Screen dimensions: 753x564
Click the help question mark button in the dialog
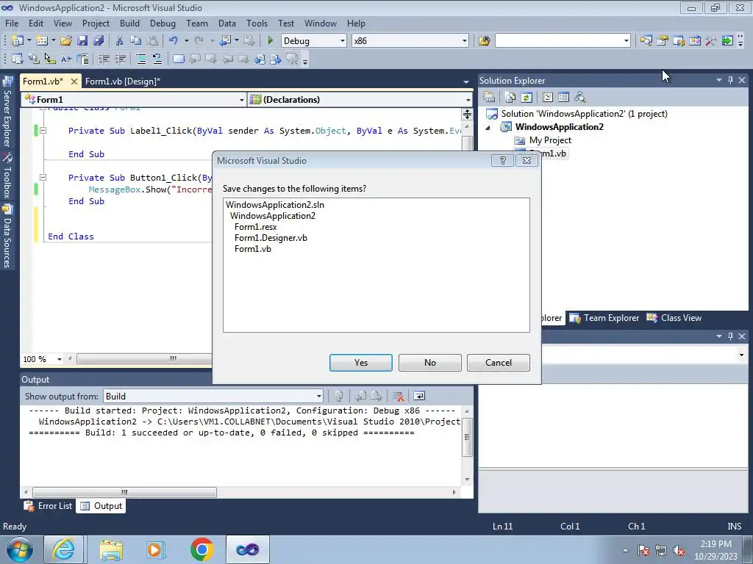[x=502, y=160]
